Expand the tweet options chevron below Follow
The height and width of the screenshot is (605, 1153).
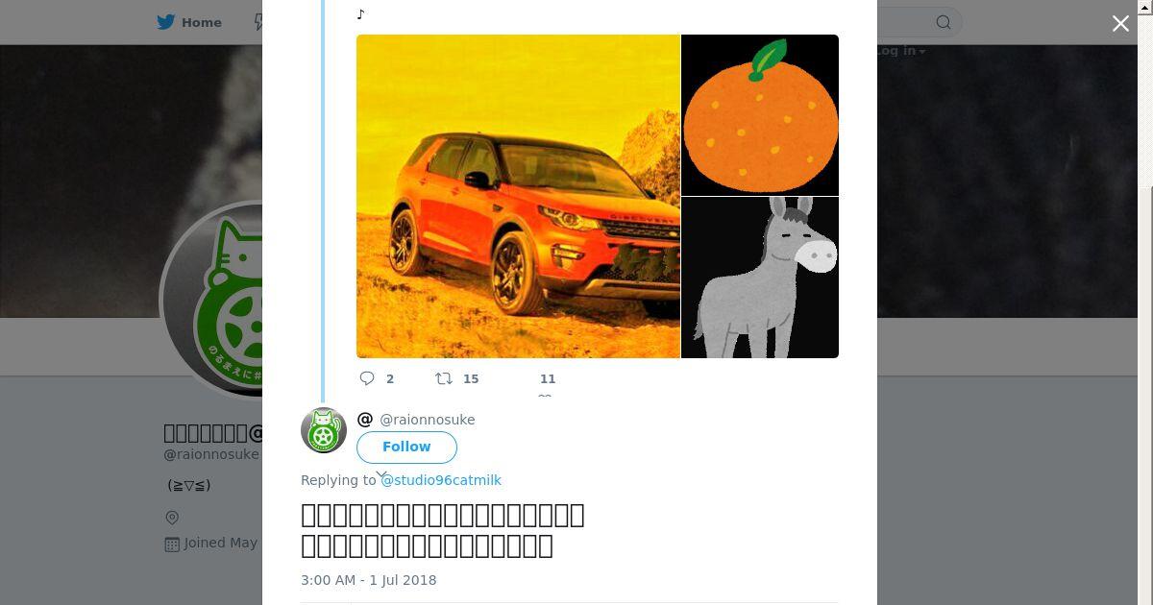pyautogui.click(x=381, y=474)
